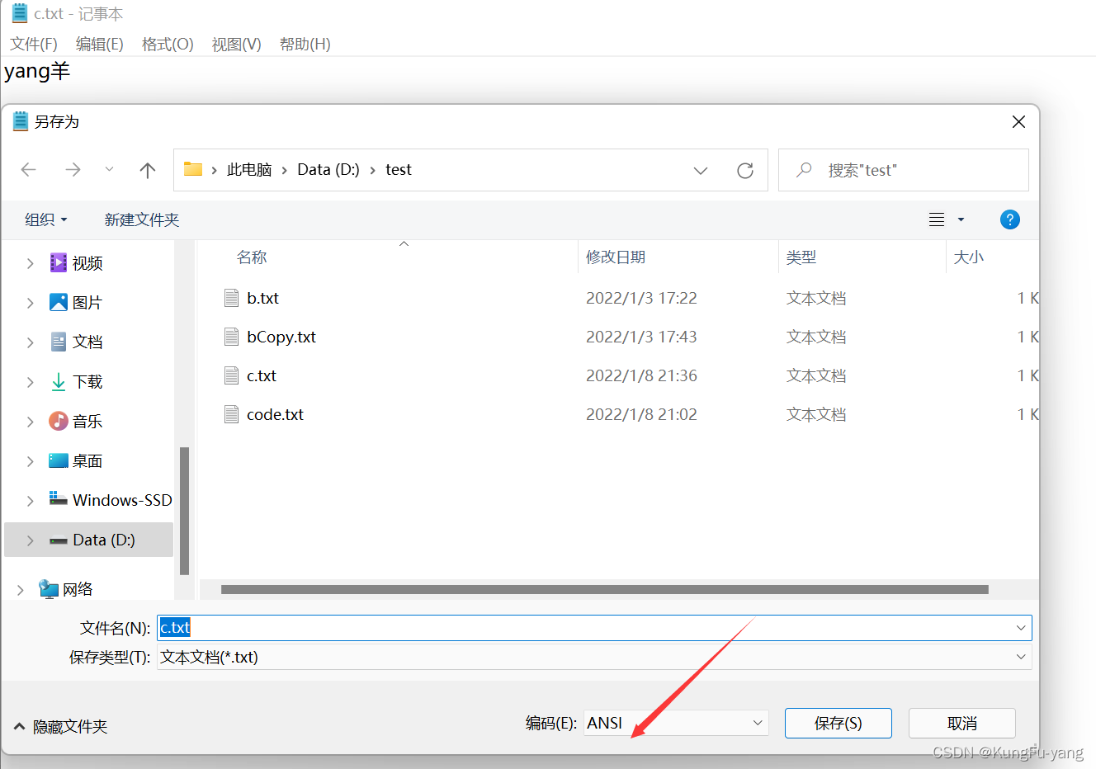Open the address bar history dropdown

tap(701, 171)
